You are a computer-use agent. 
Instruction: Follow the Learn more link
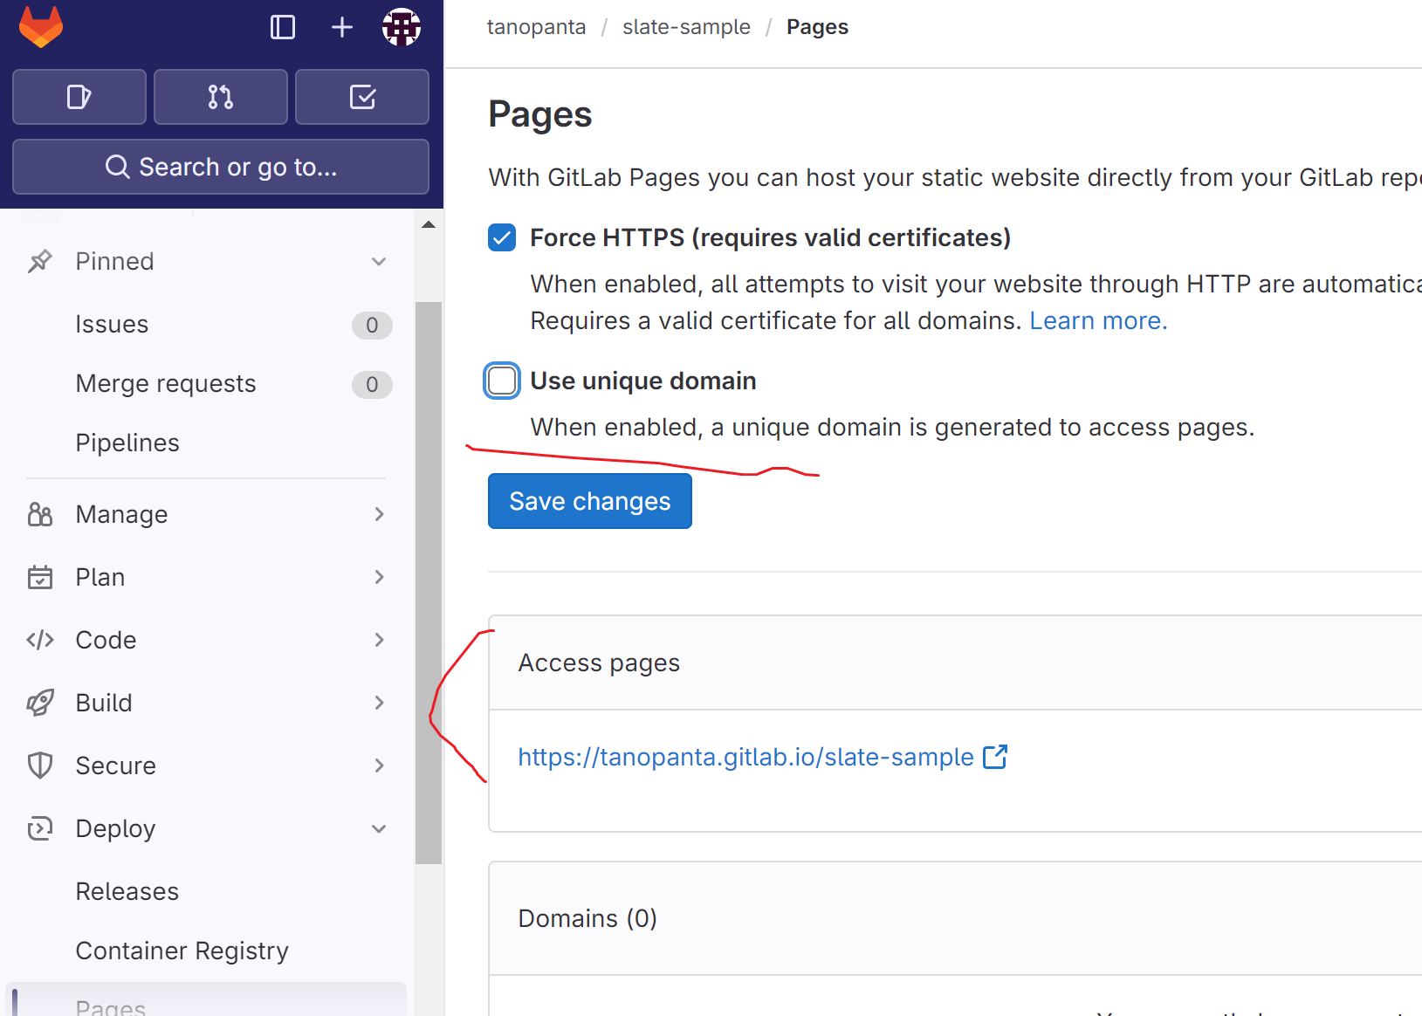point(1097,320)
